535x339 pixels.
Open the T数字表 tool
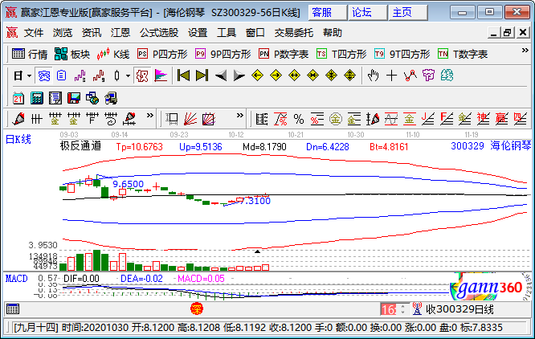coord(463,54)
